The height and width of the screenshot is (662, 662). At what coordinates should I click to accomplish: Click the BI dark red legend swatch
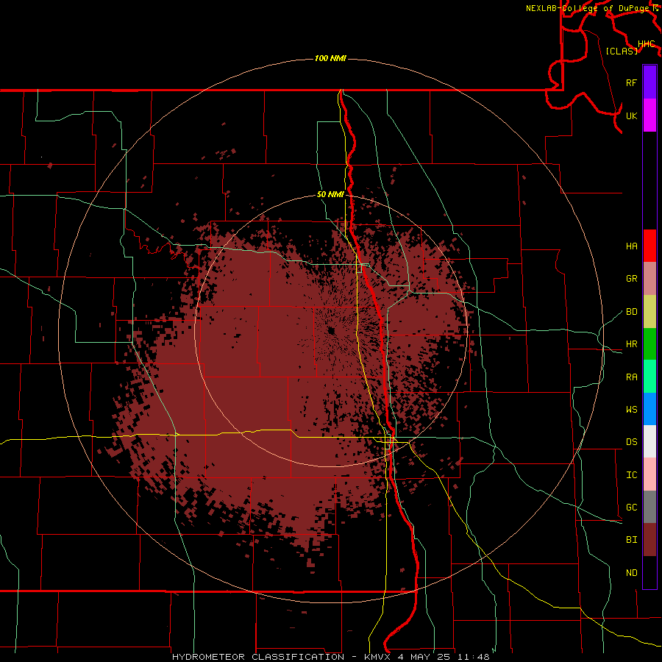click(649, 540)
